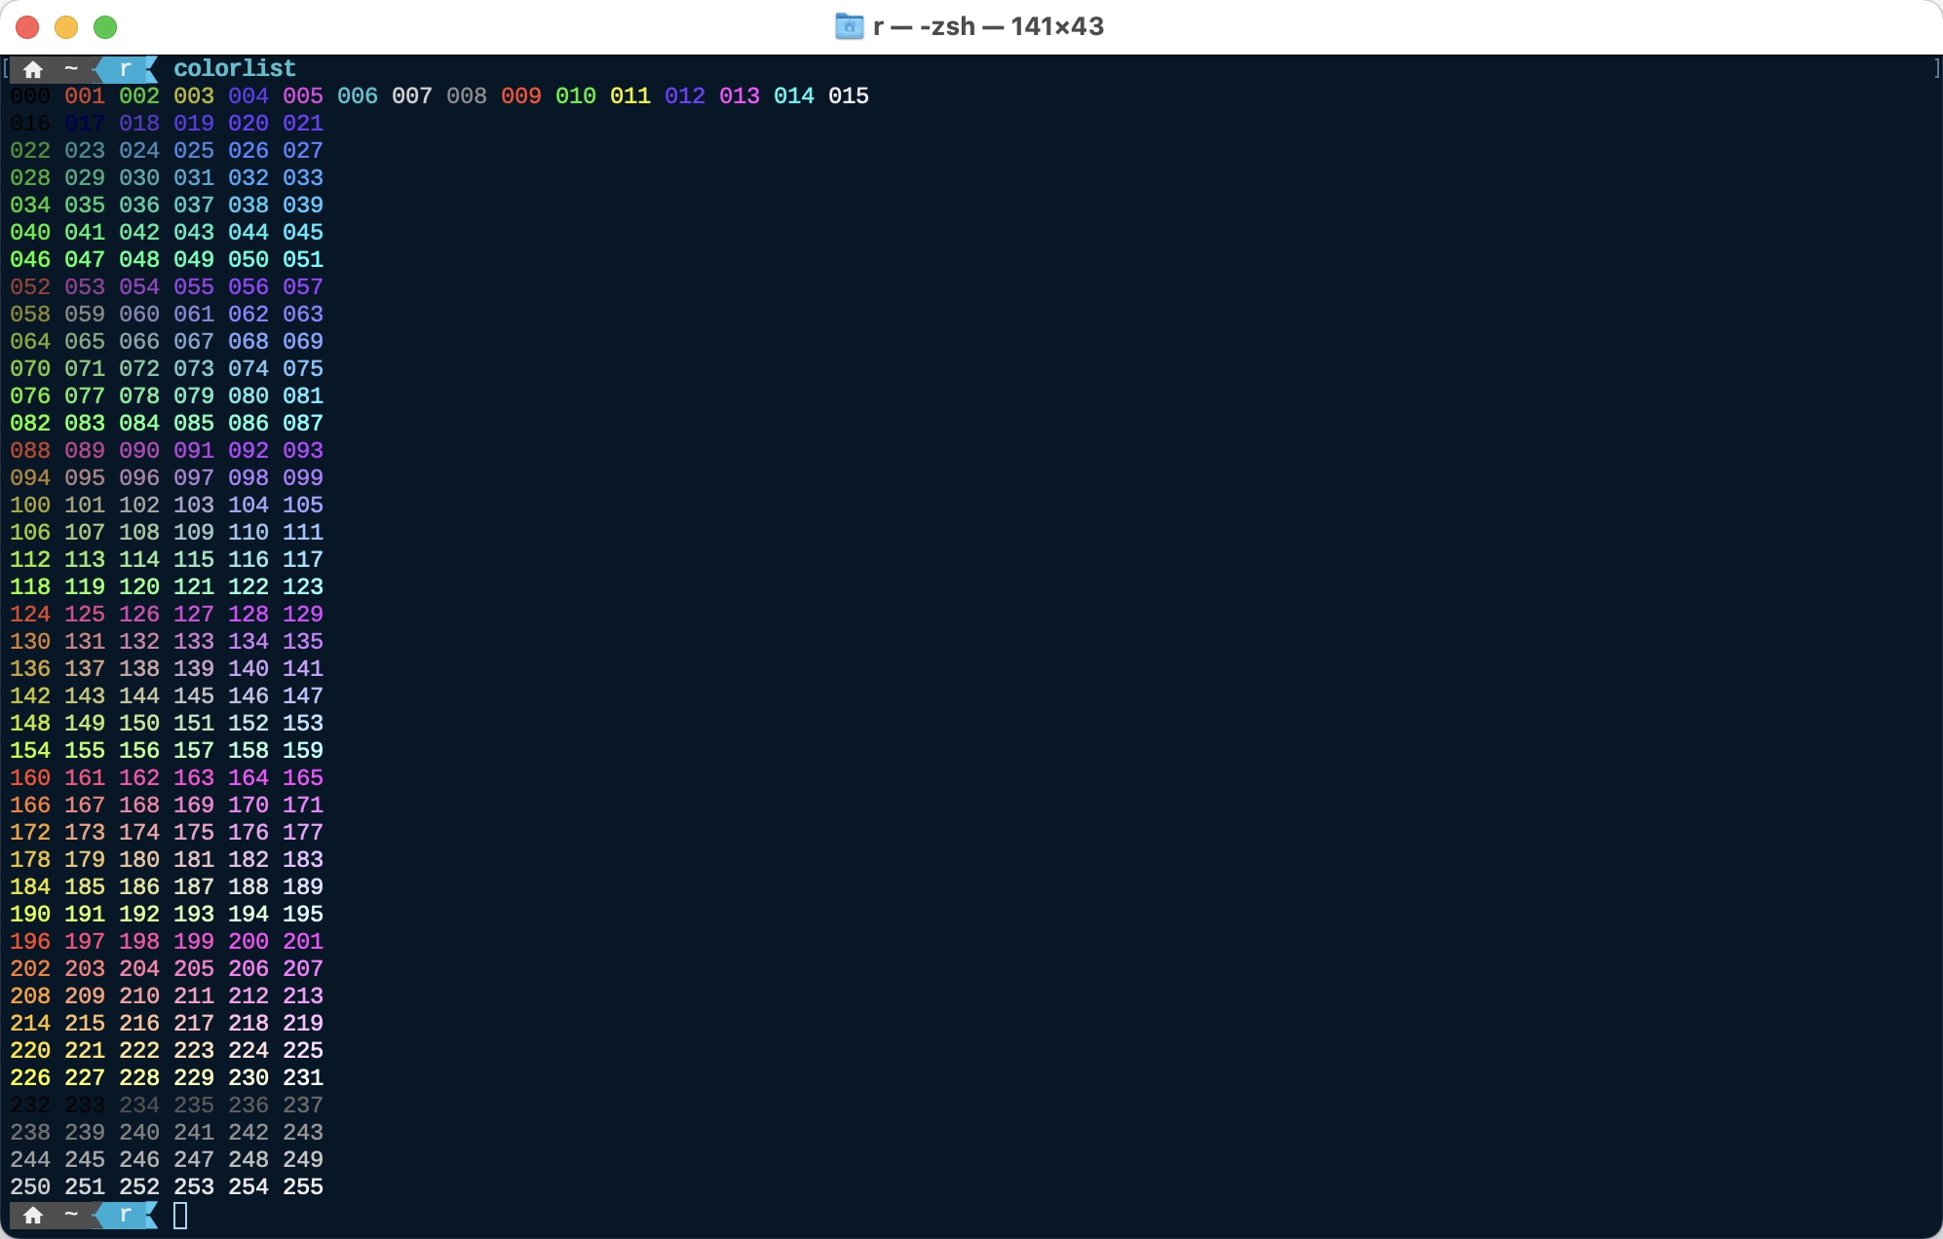Click the tilde segment in bottom prompt

coord(71,1215)
